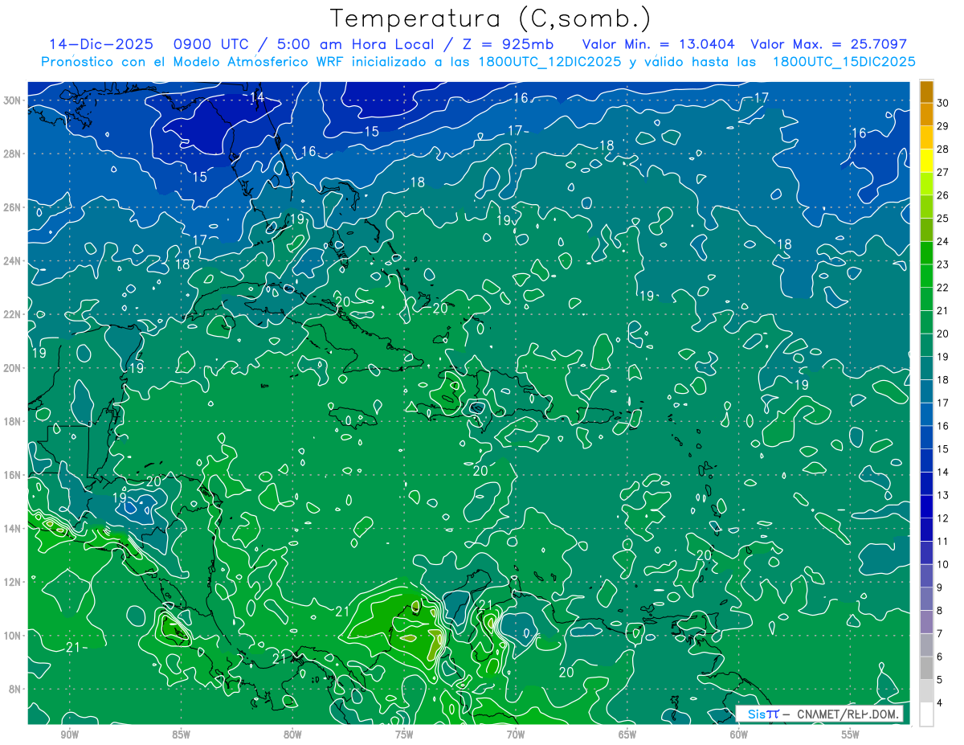Click the "18N" latitude axis label
The width and height of the screenshot is (964, 745).
(x=12, y=421)
